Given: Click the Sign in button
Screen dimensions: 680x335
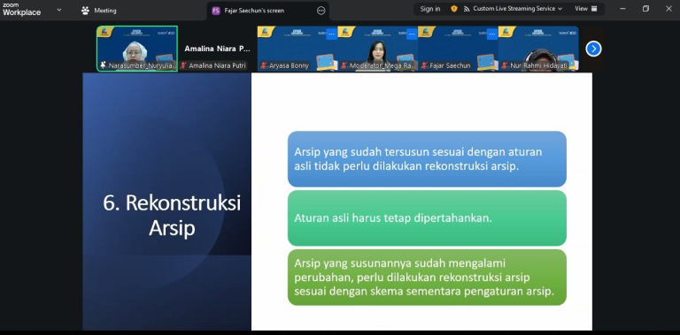Looking at the screenshot, I should 429,9.
